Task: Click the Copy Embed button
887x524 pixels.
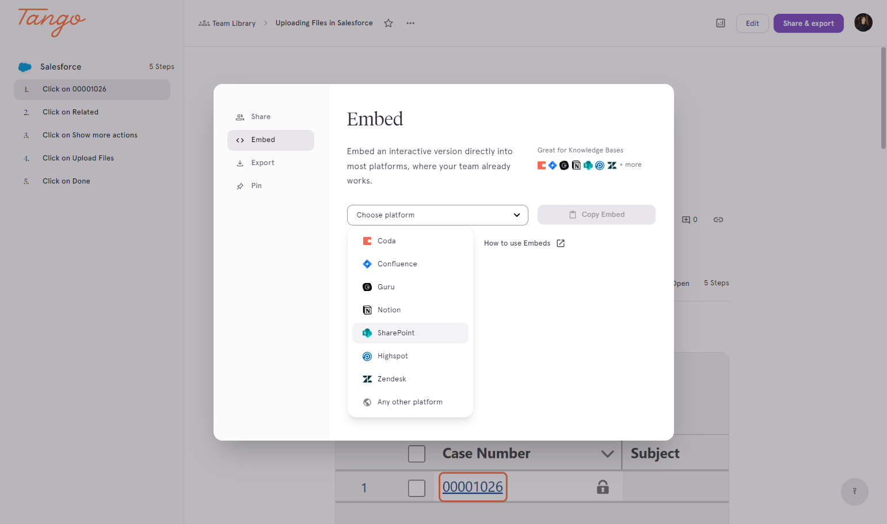Action: [x=596, y=215]
